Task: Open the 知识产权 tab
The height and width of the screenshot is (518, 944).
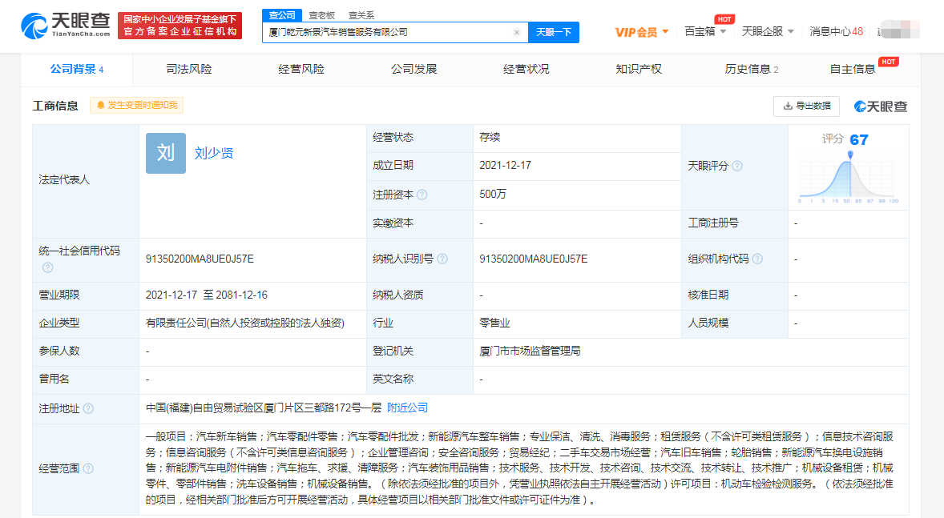Action: (x=639, y=69)
